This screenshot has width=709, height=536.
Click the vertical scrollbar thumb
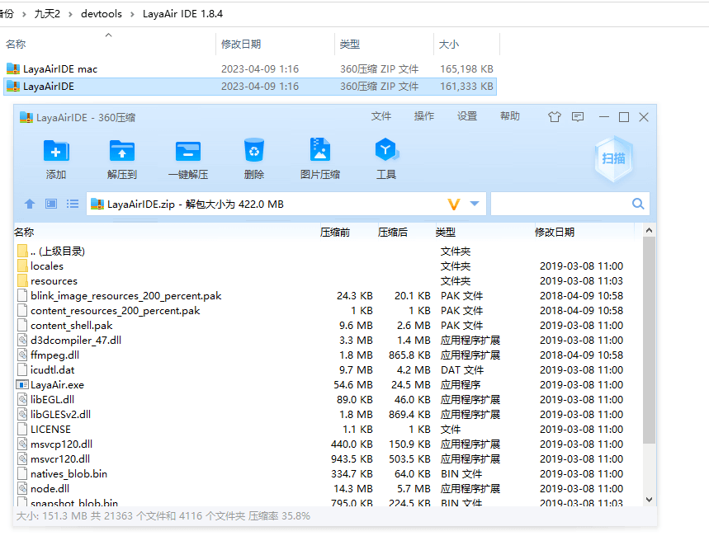pos(649,340)
